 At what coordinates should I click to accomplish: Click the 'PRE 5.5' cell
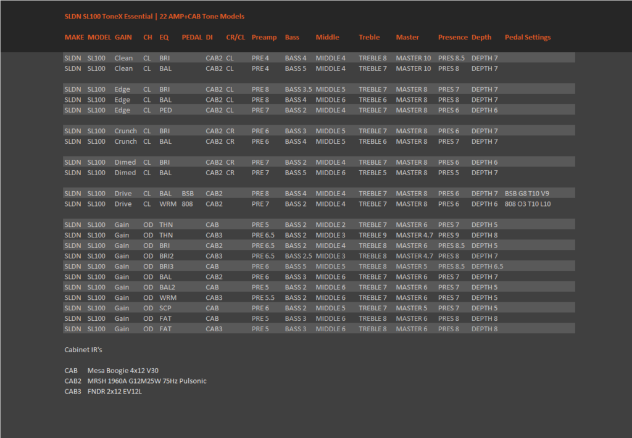coord(263,298)
